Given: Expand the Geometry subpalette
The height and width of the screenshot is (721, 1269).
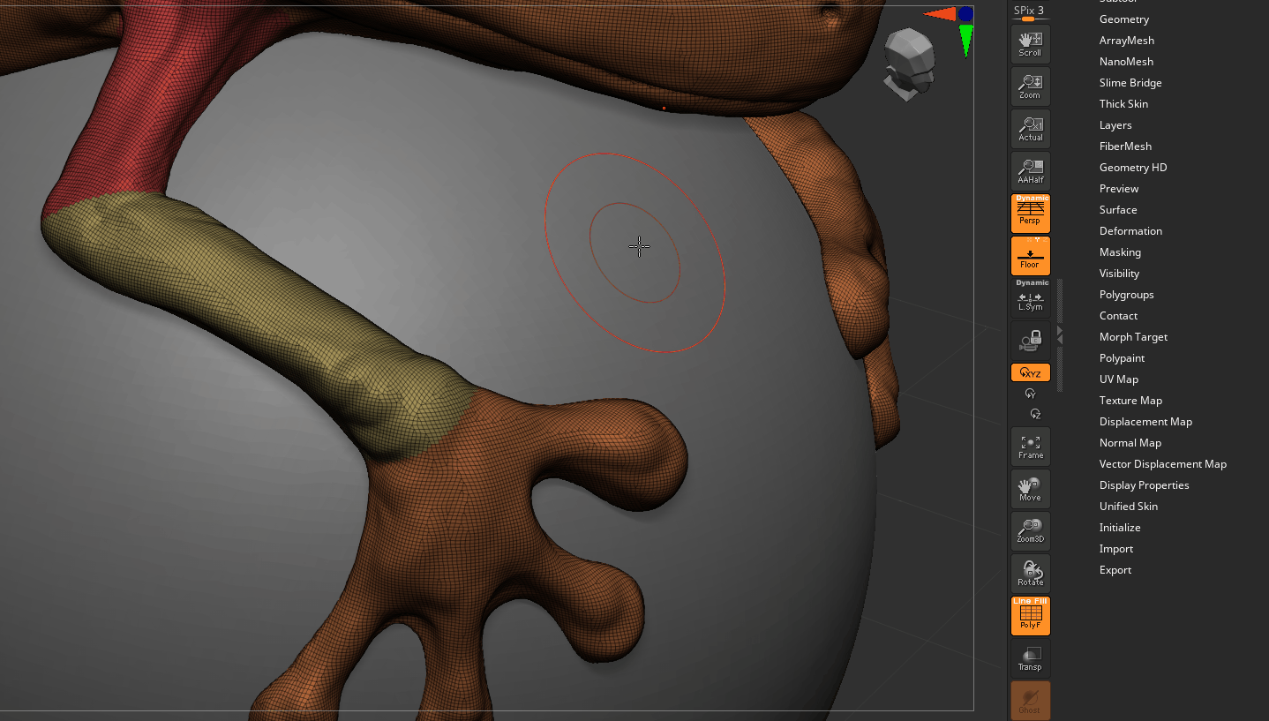Looking at the screenshot, I should (1123, 19).
